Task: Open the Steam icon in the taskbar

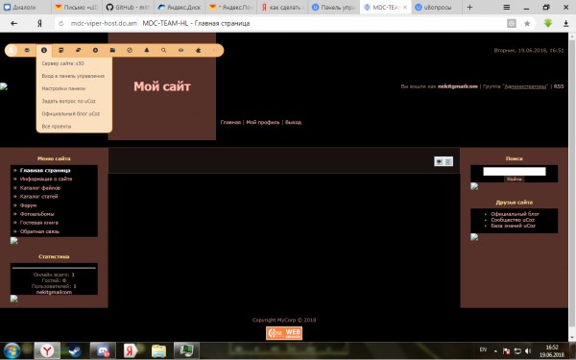Action: tap(75, 351)
